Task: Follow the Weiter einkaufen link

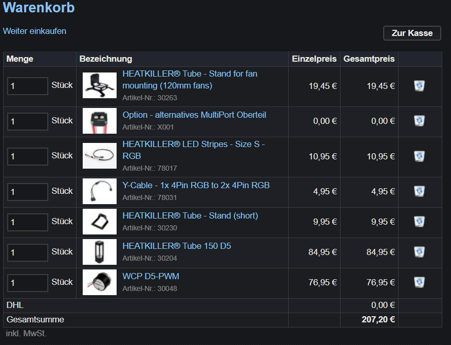Action: pyautogui.click(x=34, y=31)
